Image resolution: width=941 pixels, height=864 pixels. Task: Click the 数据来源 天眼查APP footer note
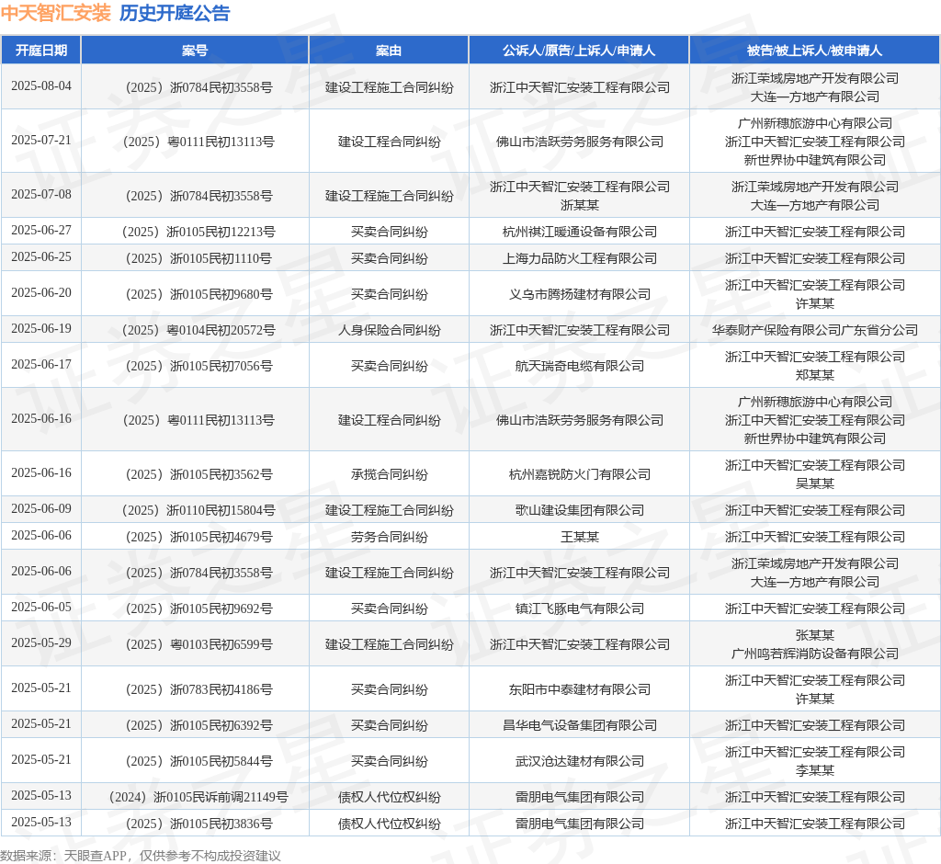(x=141, y=856)
